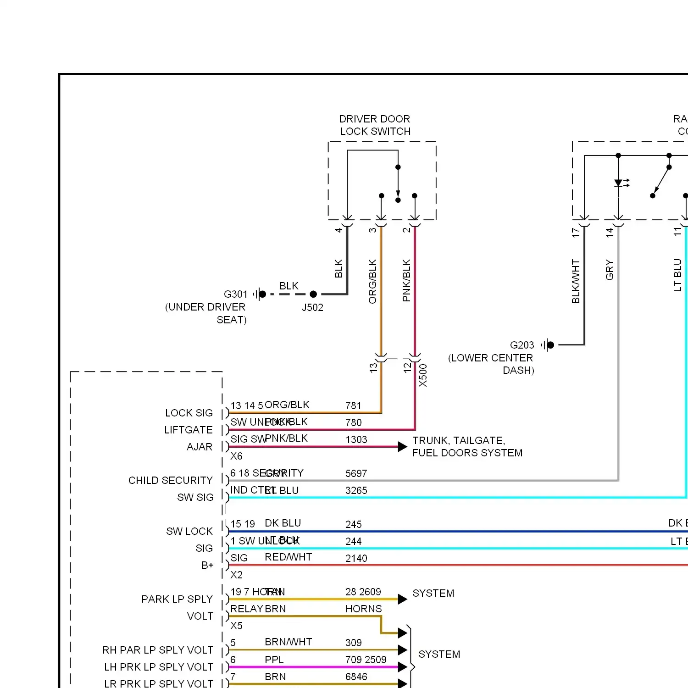Screen dimensions: 688x688
Task: Select the LED symbol above pin 14
Action: pyautogui.click(x=621, y=183)
